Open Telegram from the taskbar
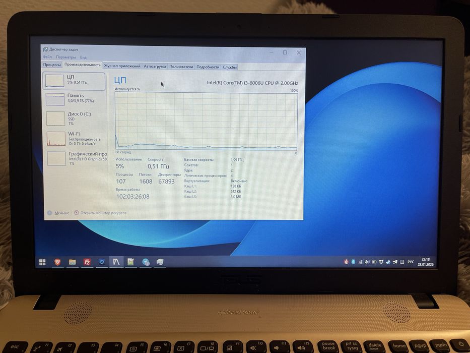The width and height of the screenshot is (470, 353). [146, 262]
